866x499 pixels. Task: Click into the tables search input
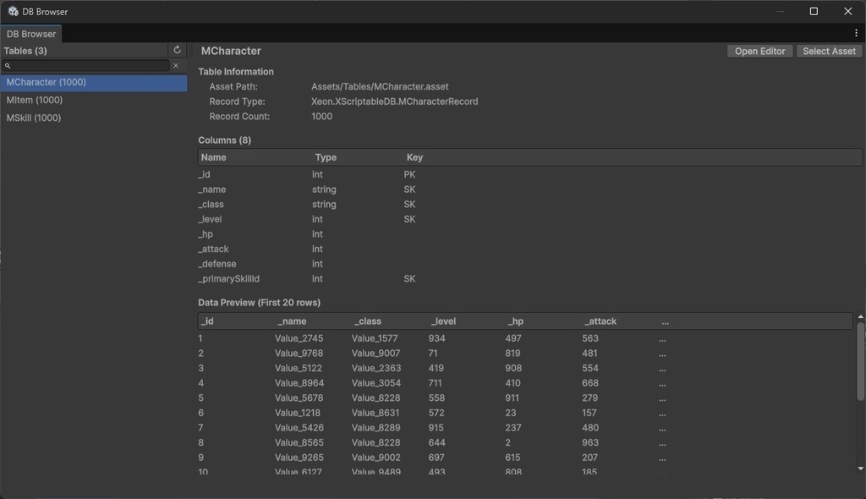click(89, 65)
